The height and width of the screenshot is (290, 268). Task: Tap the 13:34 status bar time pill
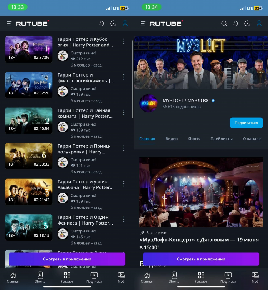click(x=152, y=7)
